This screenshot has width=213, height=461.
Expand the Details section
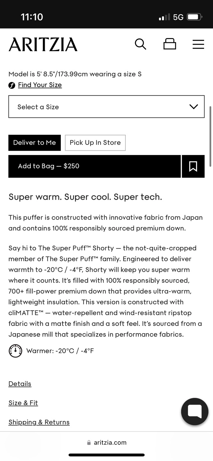[20, 384]
